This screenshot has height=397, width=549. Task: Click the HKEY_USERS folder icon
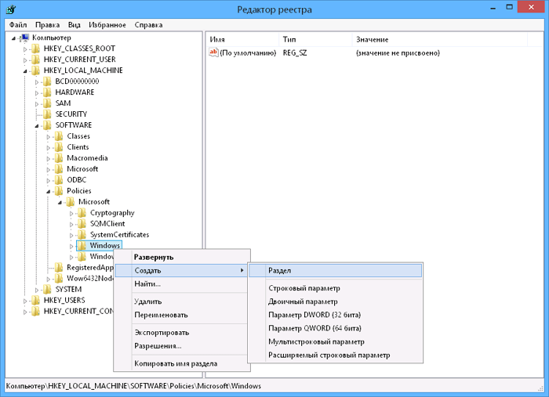(35, 301)
